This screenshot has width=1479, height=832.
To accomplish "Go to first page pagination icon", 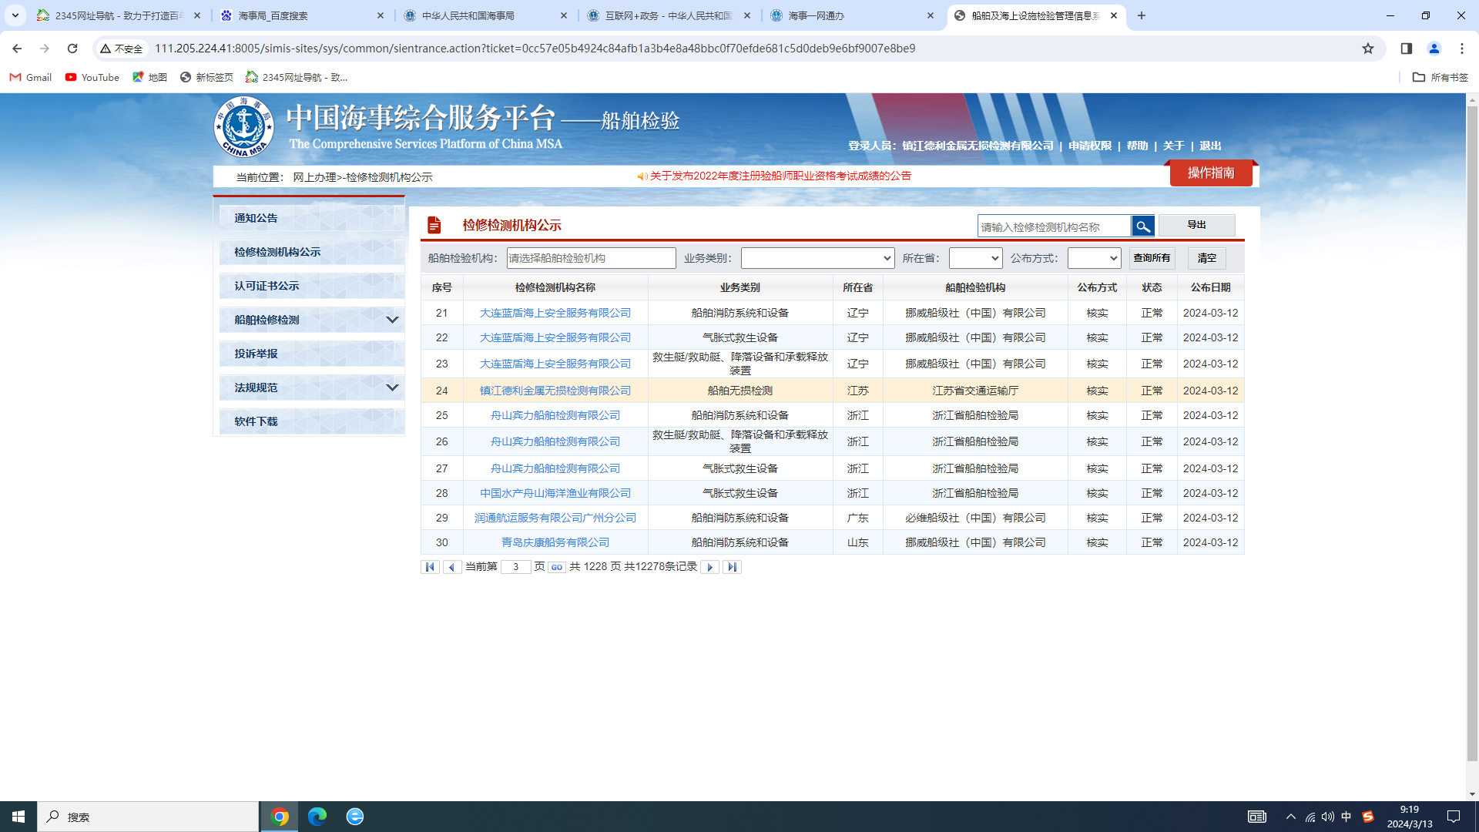I will point(430,567).
